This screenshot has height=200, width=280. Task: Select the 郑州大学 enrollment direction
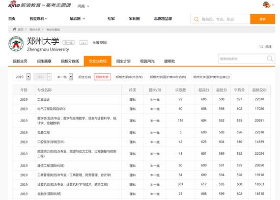(x=102, y=77)
